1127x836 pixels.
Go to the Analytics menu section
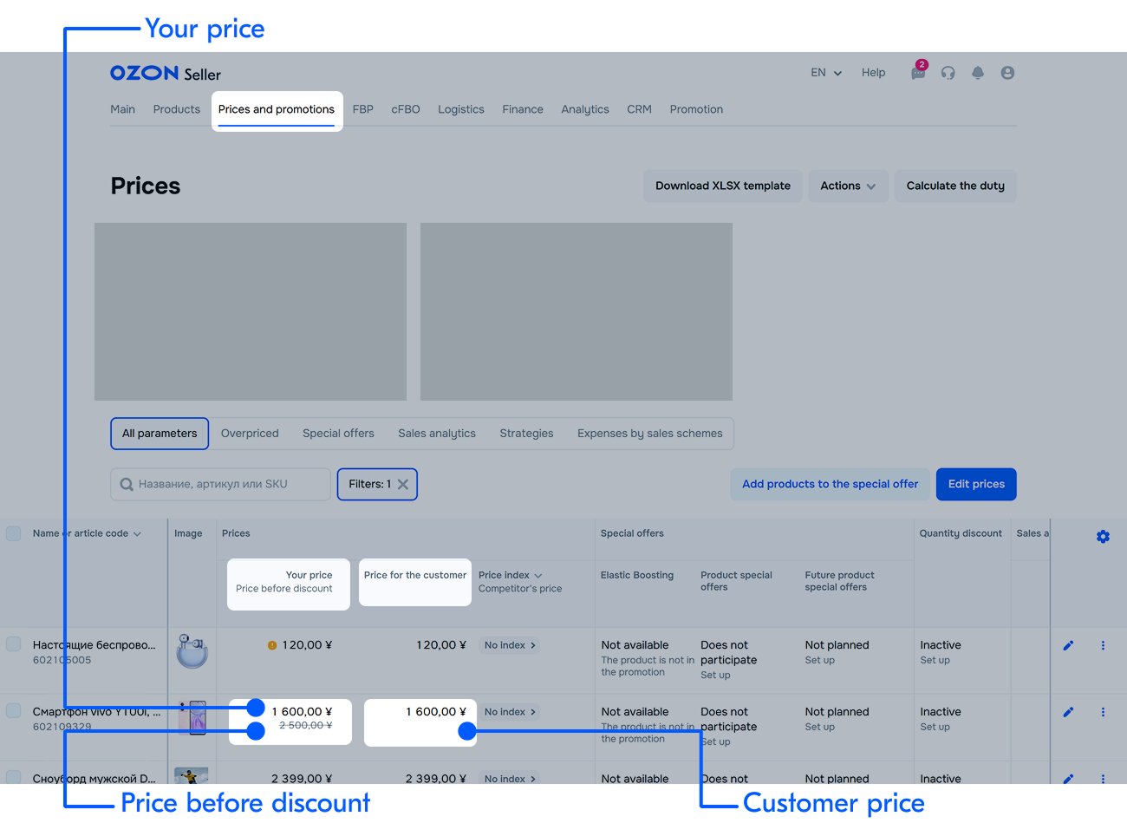point(584,109)
